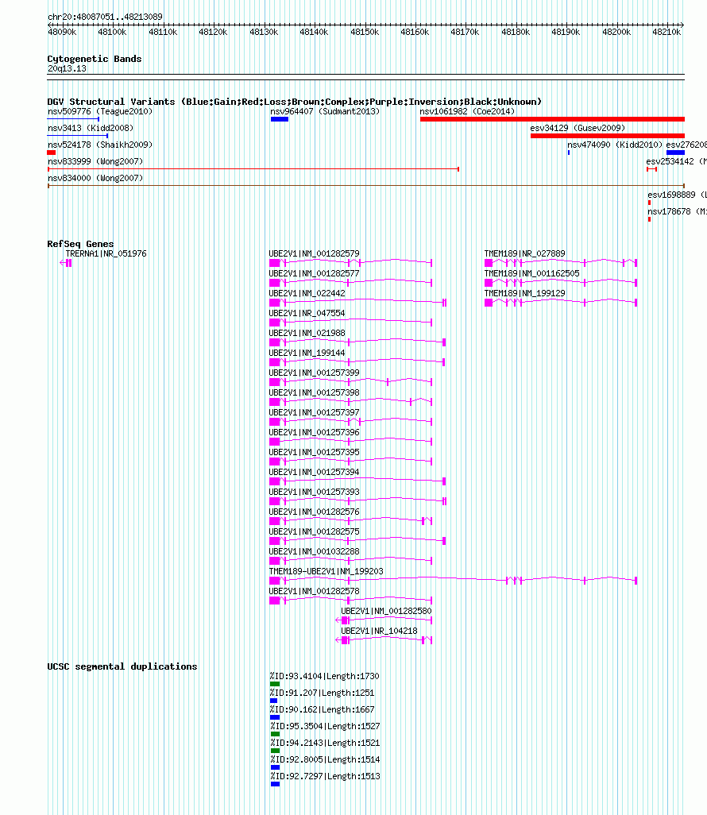Screen dimensions: 707x815
Task: Click duplication %ID:93.4104|Length:1730
Action: coord(324,676)
